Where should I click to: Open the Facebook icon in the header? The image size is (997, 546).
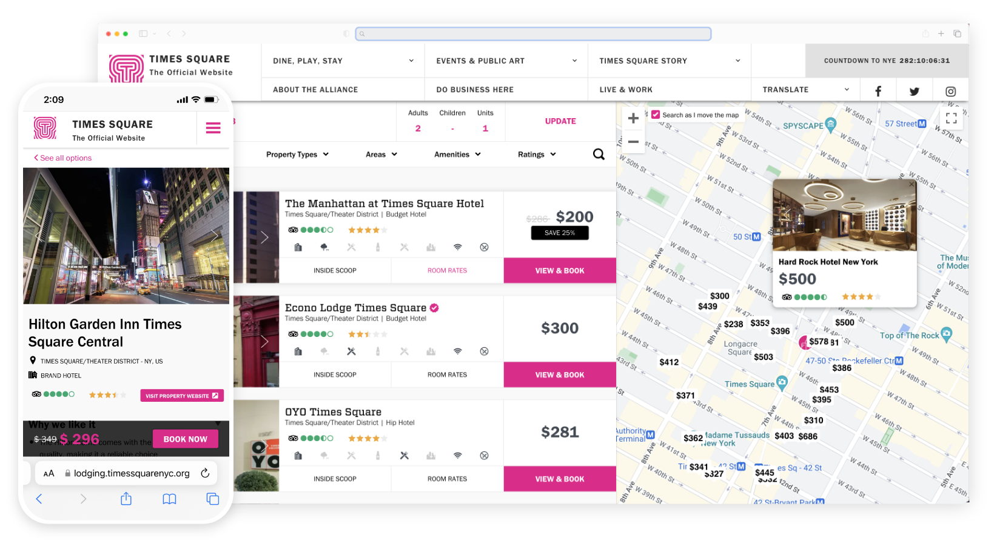tap(878, 92)
